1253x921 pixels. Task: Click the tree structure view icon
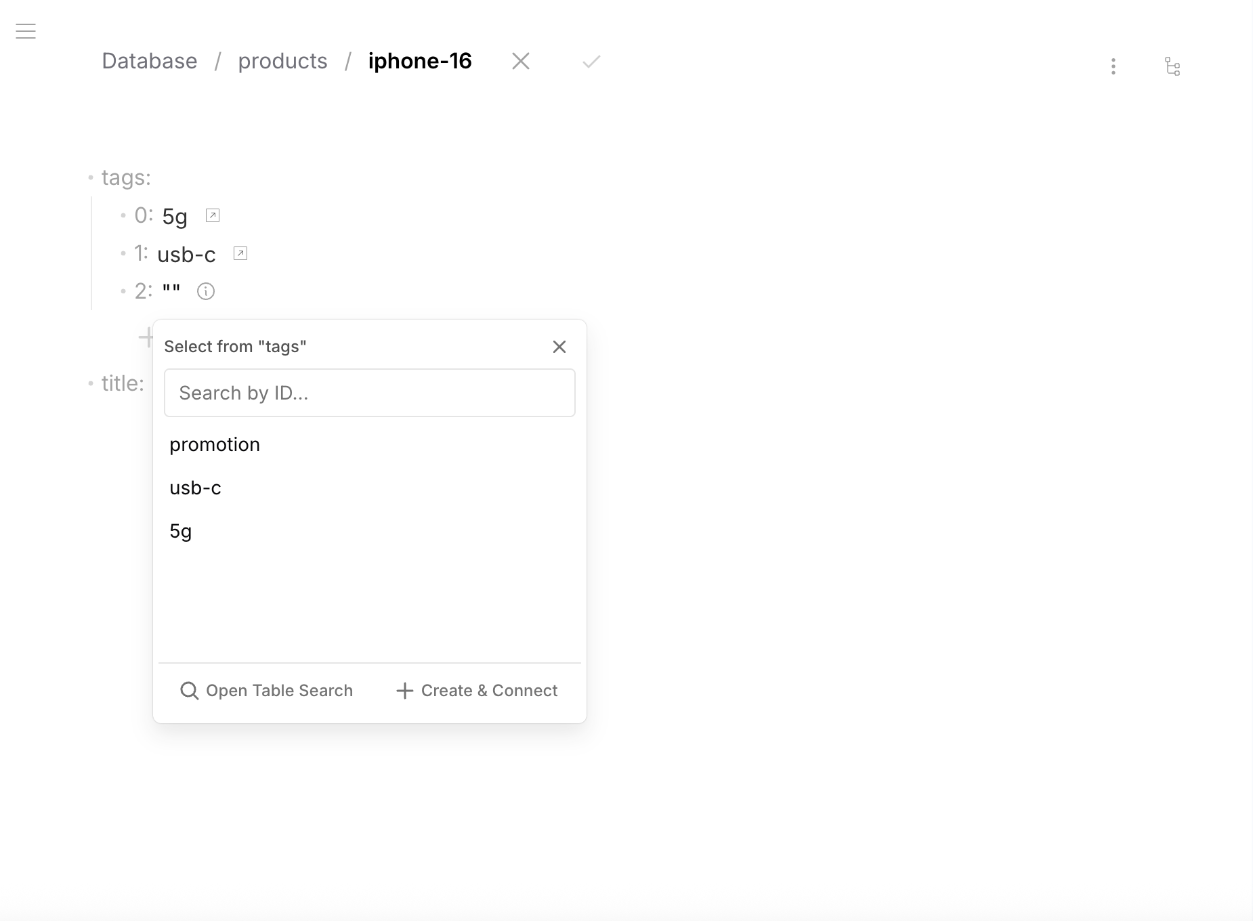pyautogui.click(x=1172, y=66)
